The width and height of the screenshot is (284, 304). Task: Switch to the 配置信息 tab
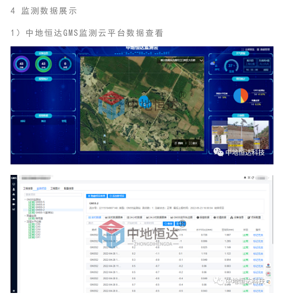tap(69, 188)
